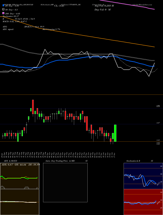Click the MACD lower sub-panel

click(x=20, y=202)
